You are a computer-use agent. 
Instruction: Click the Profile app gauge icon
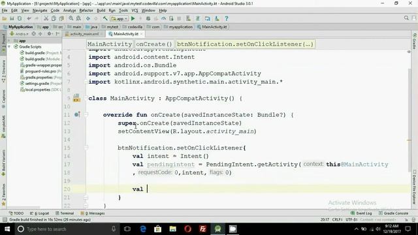tap(163, 18)
